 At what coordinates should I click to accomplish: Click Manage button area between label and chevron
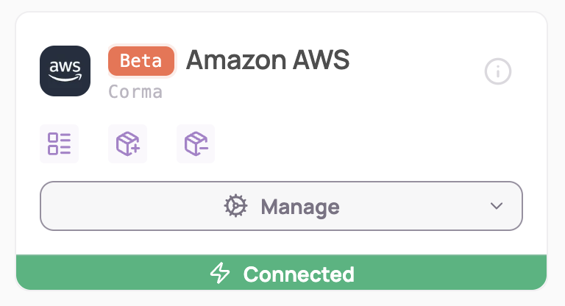tap(412, 207)
